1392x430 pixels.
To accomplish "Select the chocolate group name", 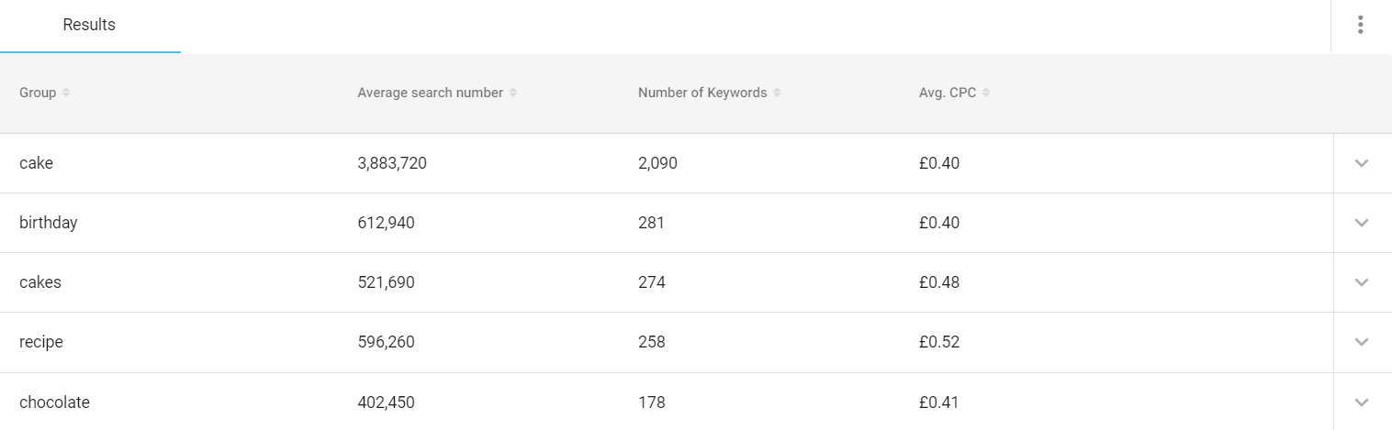I will pyautogui.click(x=54, y=402).
